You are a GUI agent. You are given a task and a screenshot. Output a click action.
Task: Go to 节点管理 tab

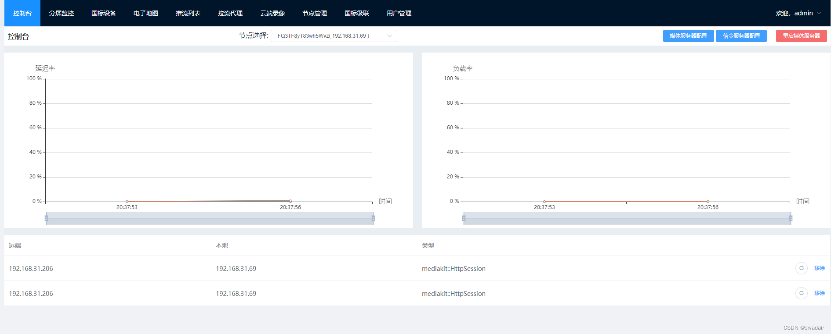(x=315, y=13)
